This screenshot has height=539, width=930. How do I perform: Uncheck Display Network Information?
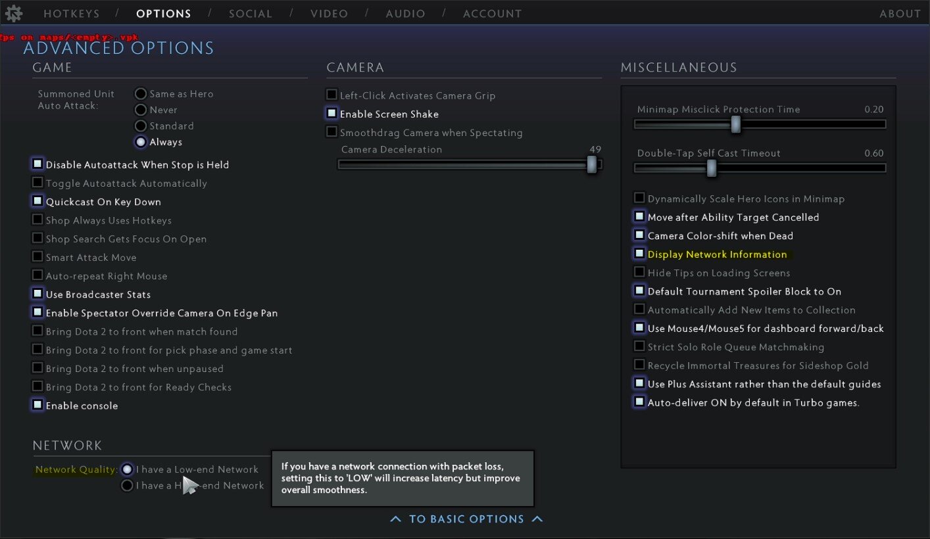pyautogui.click(x=639, y=254)
